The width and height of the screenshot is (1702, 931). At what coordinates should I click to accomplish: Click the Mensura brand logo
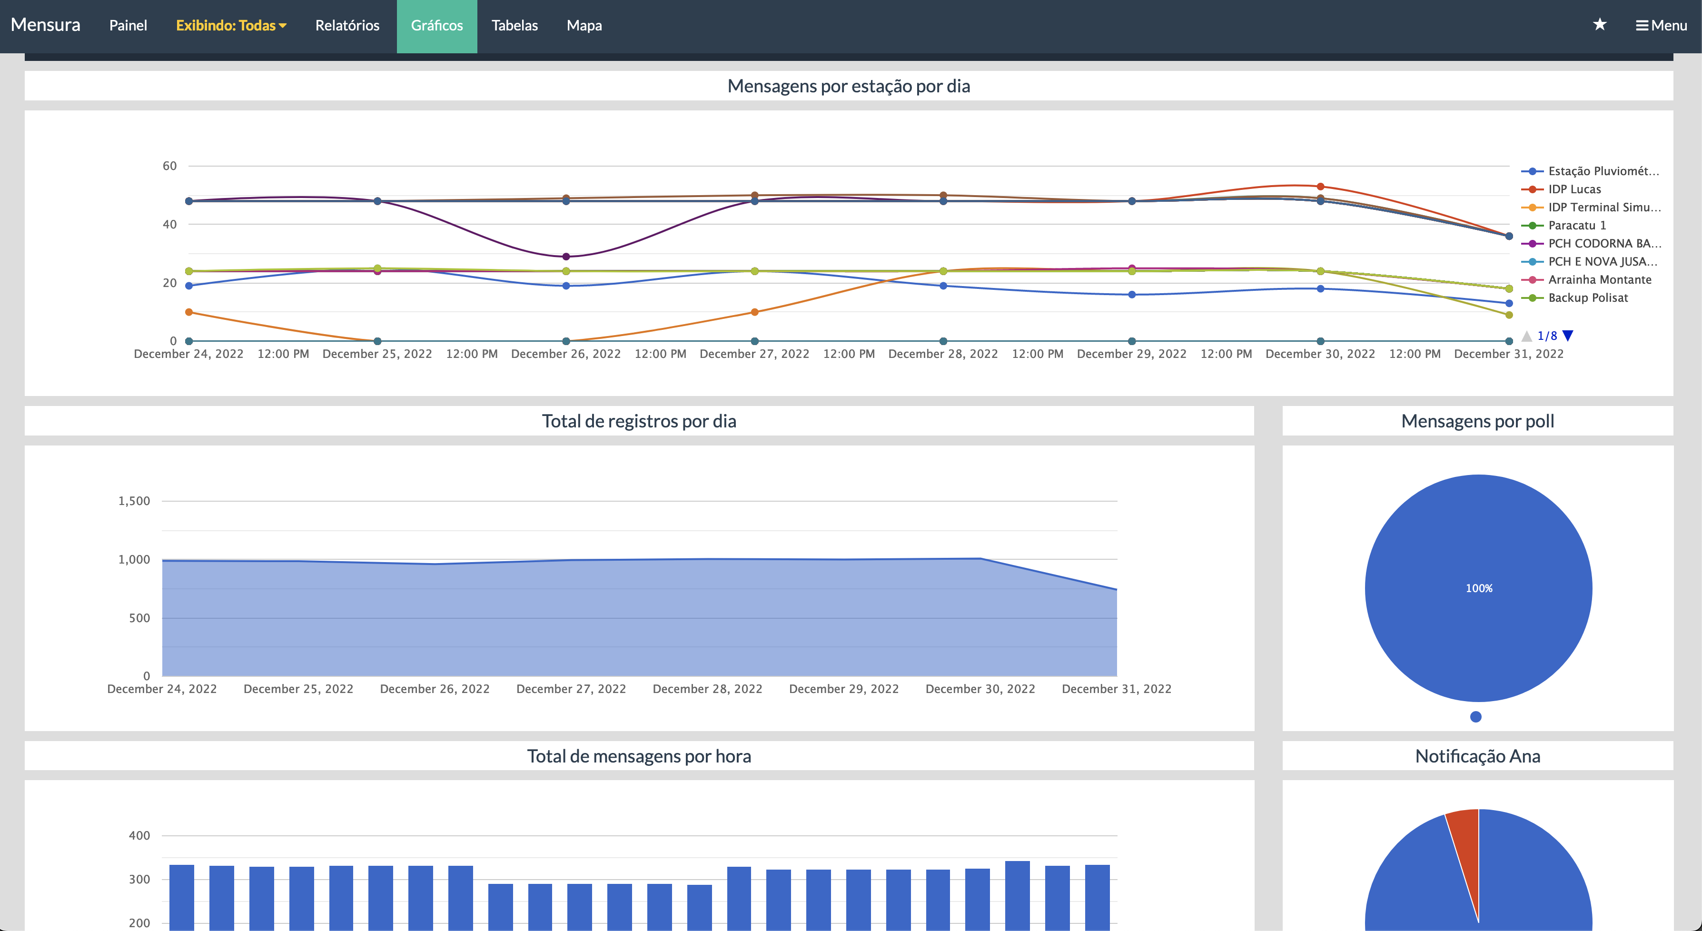(x=46, y=24)
